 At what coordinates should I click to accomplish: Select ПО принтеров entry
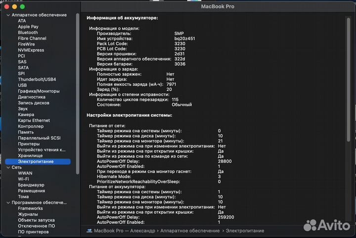(33, 232)
